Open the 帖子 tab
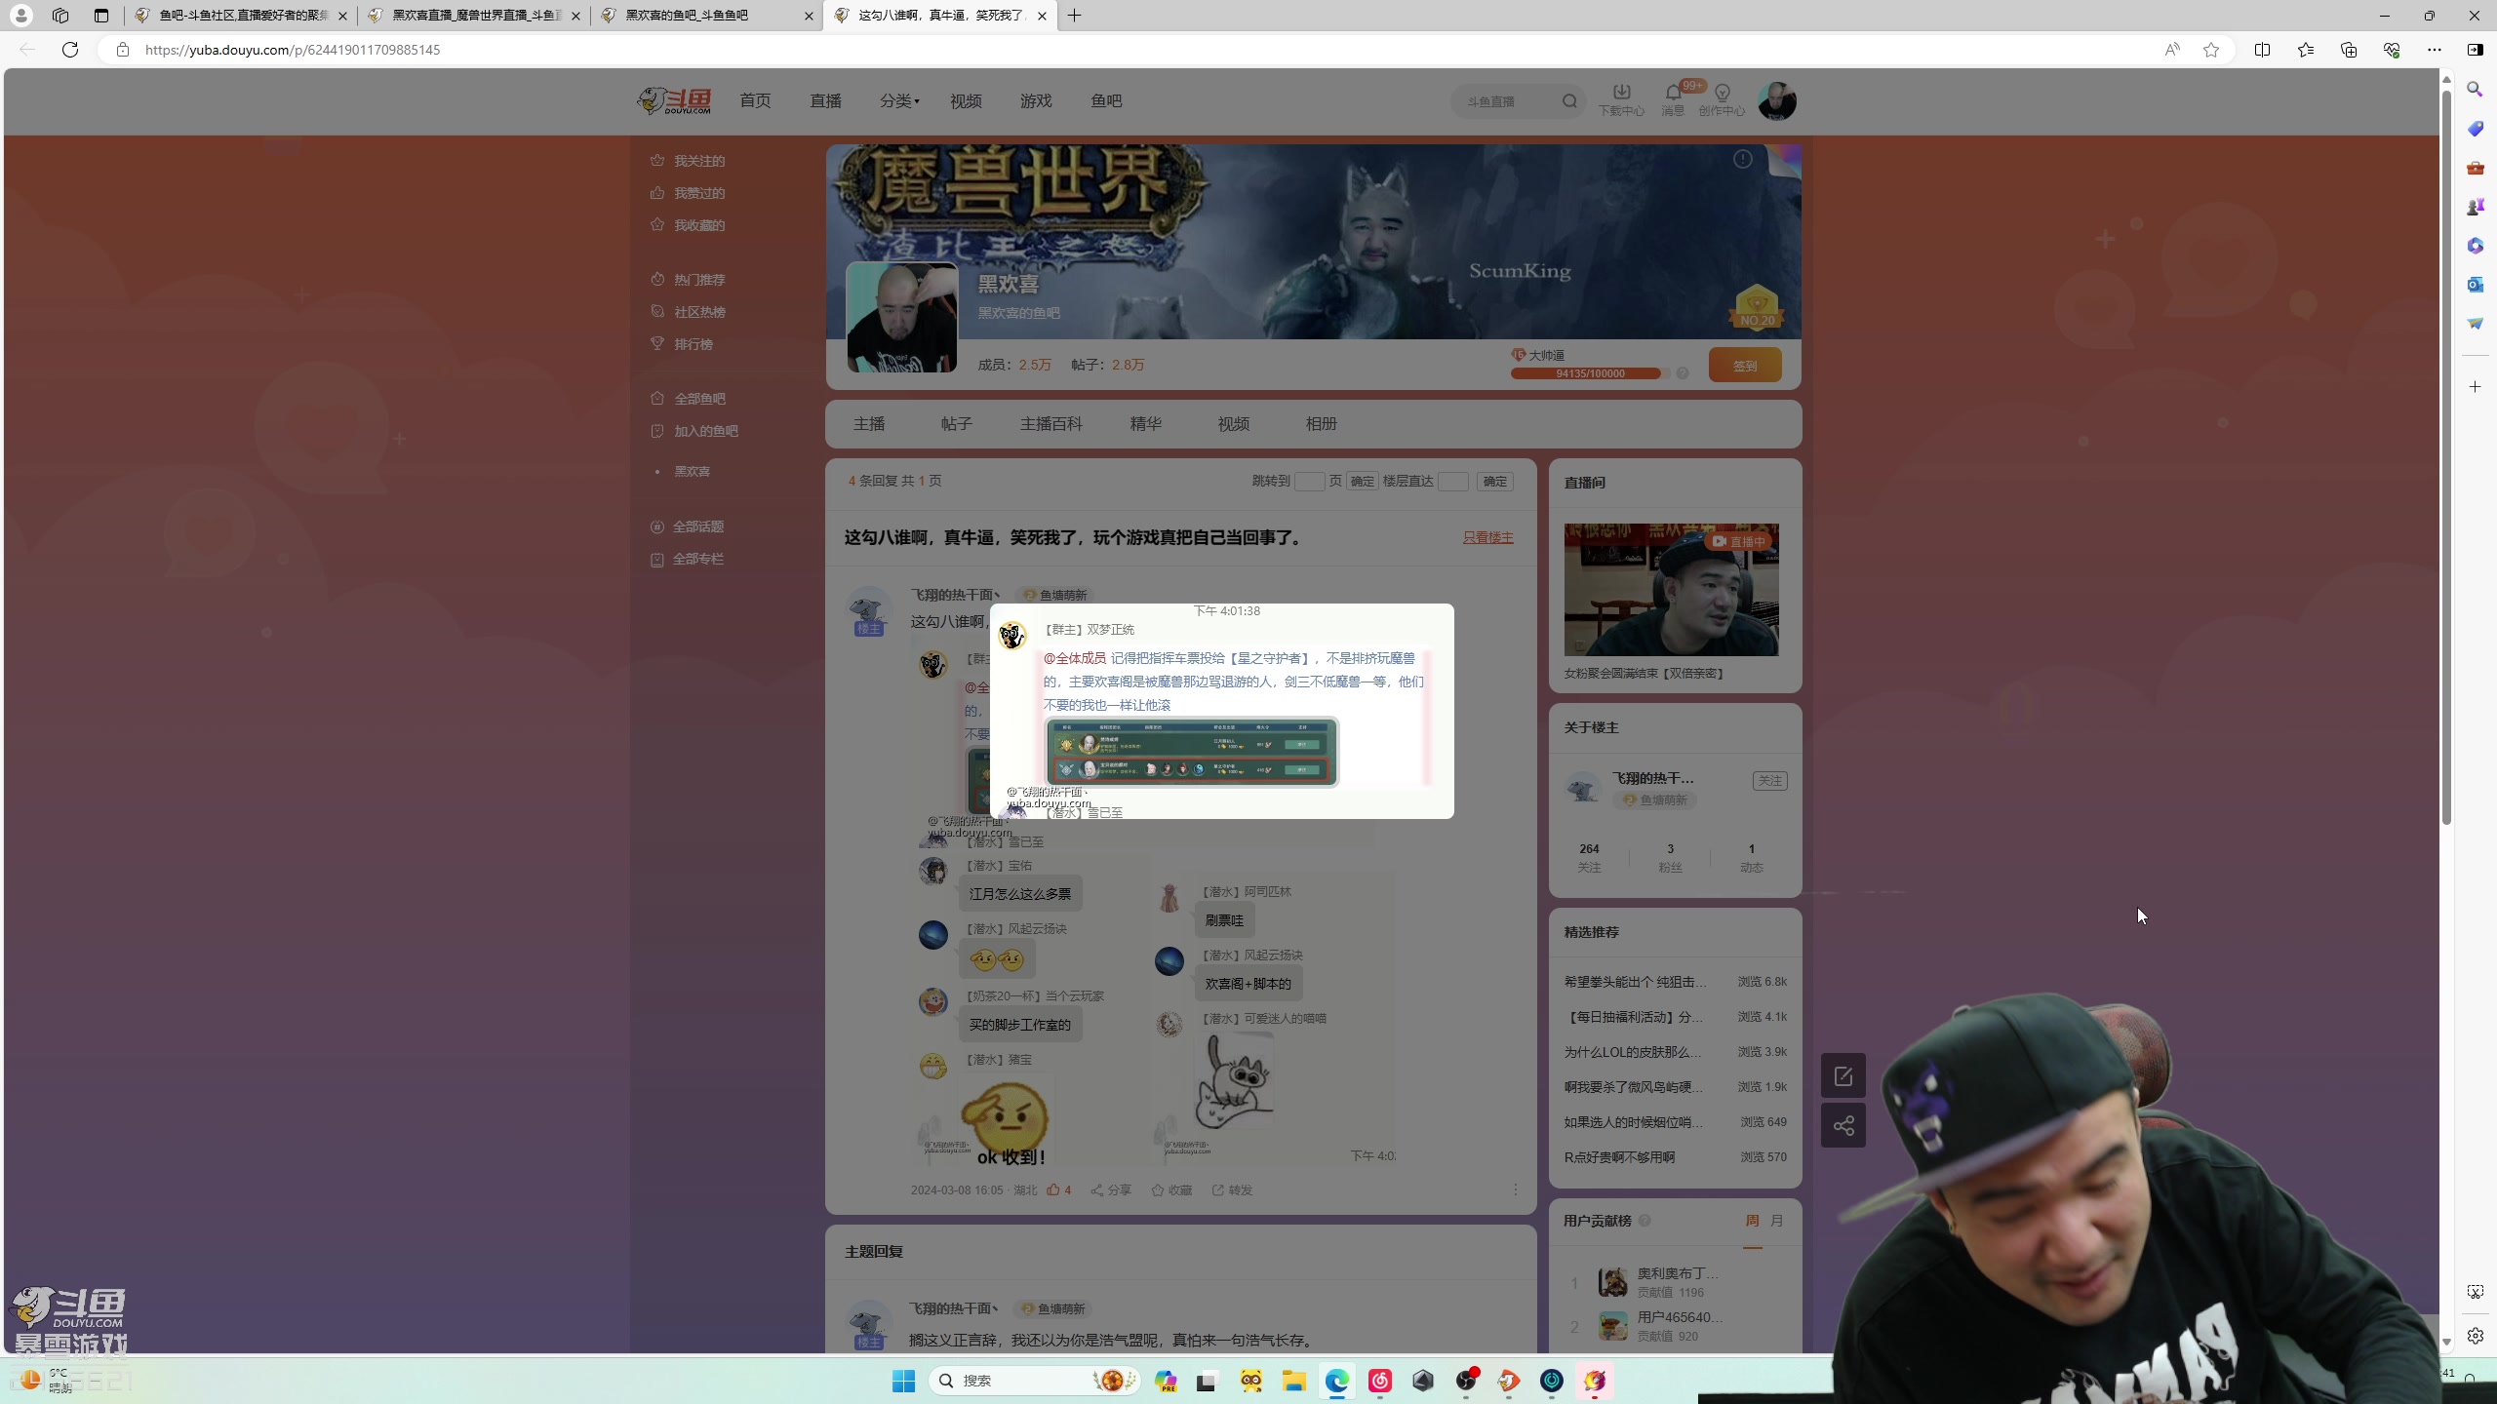 point(956,424)
